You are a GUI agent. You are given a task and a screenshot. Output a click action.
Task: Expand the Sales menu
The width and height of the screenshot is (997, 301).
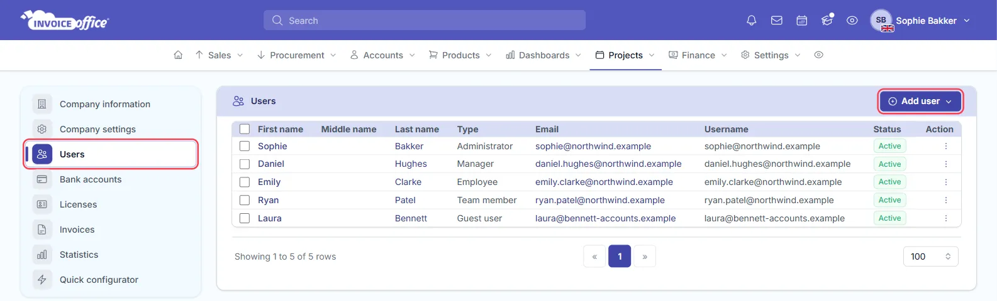[219, 55]
